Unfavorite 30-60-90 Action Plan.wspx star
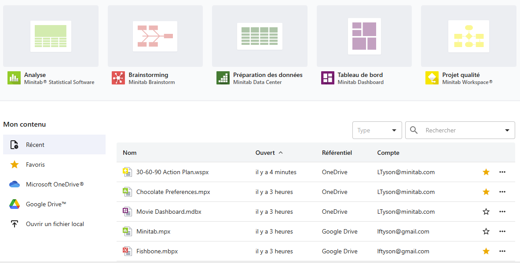The height and width of the screenshot is (263, 520). pos(486,172)
